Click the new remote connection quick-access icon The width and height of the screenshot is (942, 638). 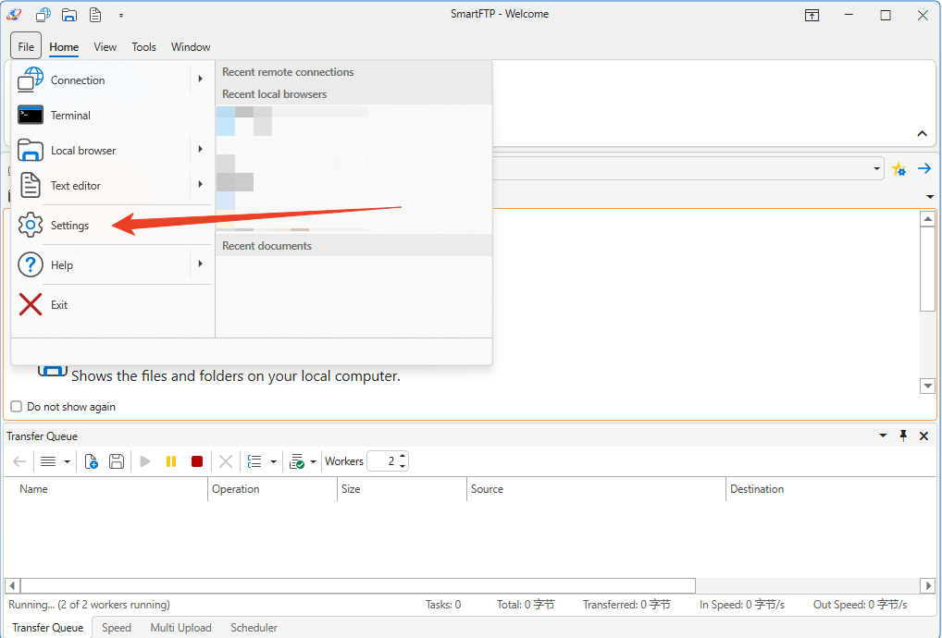pos(43,15)
